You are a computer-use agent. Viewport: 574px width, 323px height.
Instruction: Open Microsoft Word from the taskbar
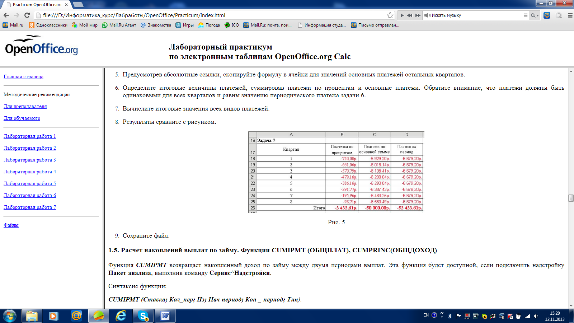point(165,316)
